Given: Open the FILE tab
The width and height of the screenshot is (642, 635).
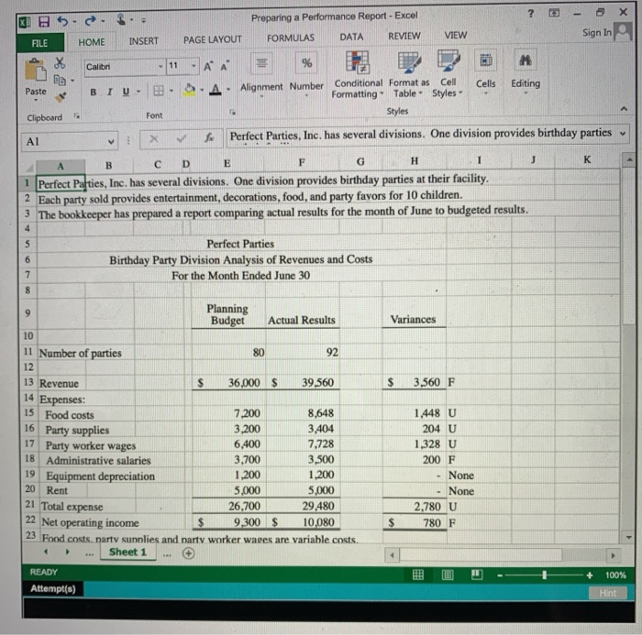Looking at the screenshot, I should [39, 43].
